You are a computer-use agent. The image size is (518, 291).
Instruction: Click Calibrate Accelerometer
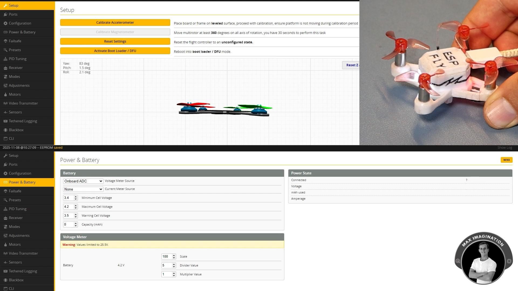coord(115,22)
